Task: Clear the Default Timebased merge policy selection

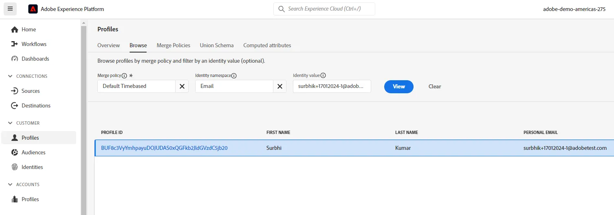Action: (182, 86)
